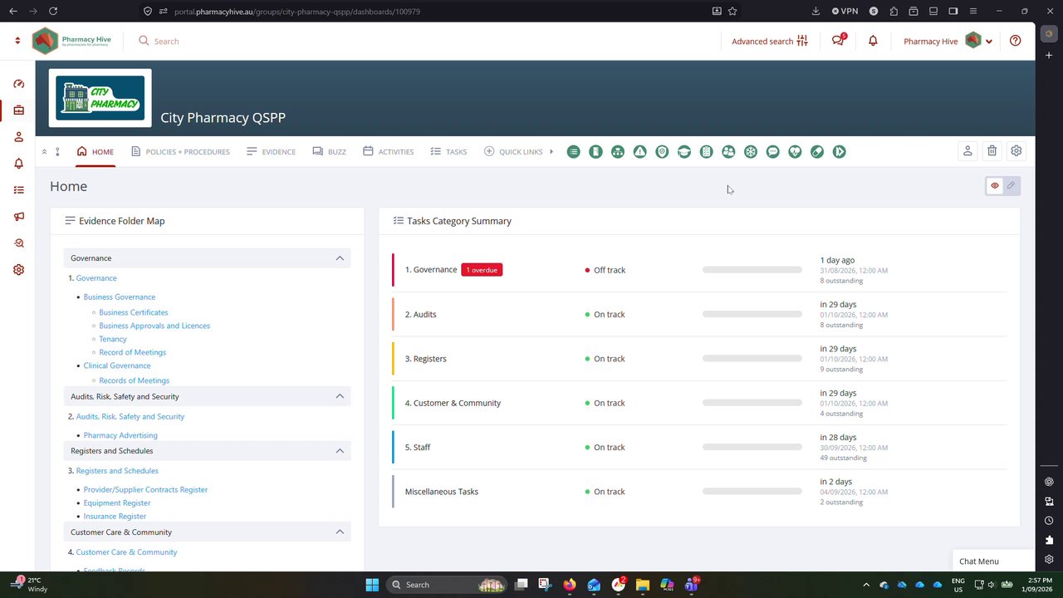Open Business Certificates folder link
Screen dimensions: 1063x598
pyautogui.click(x=134, y=312)
